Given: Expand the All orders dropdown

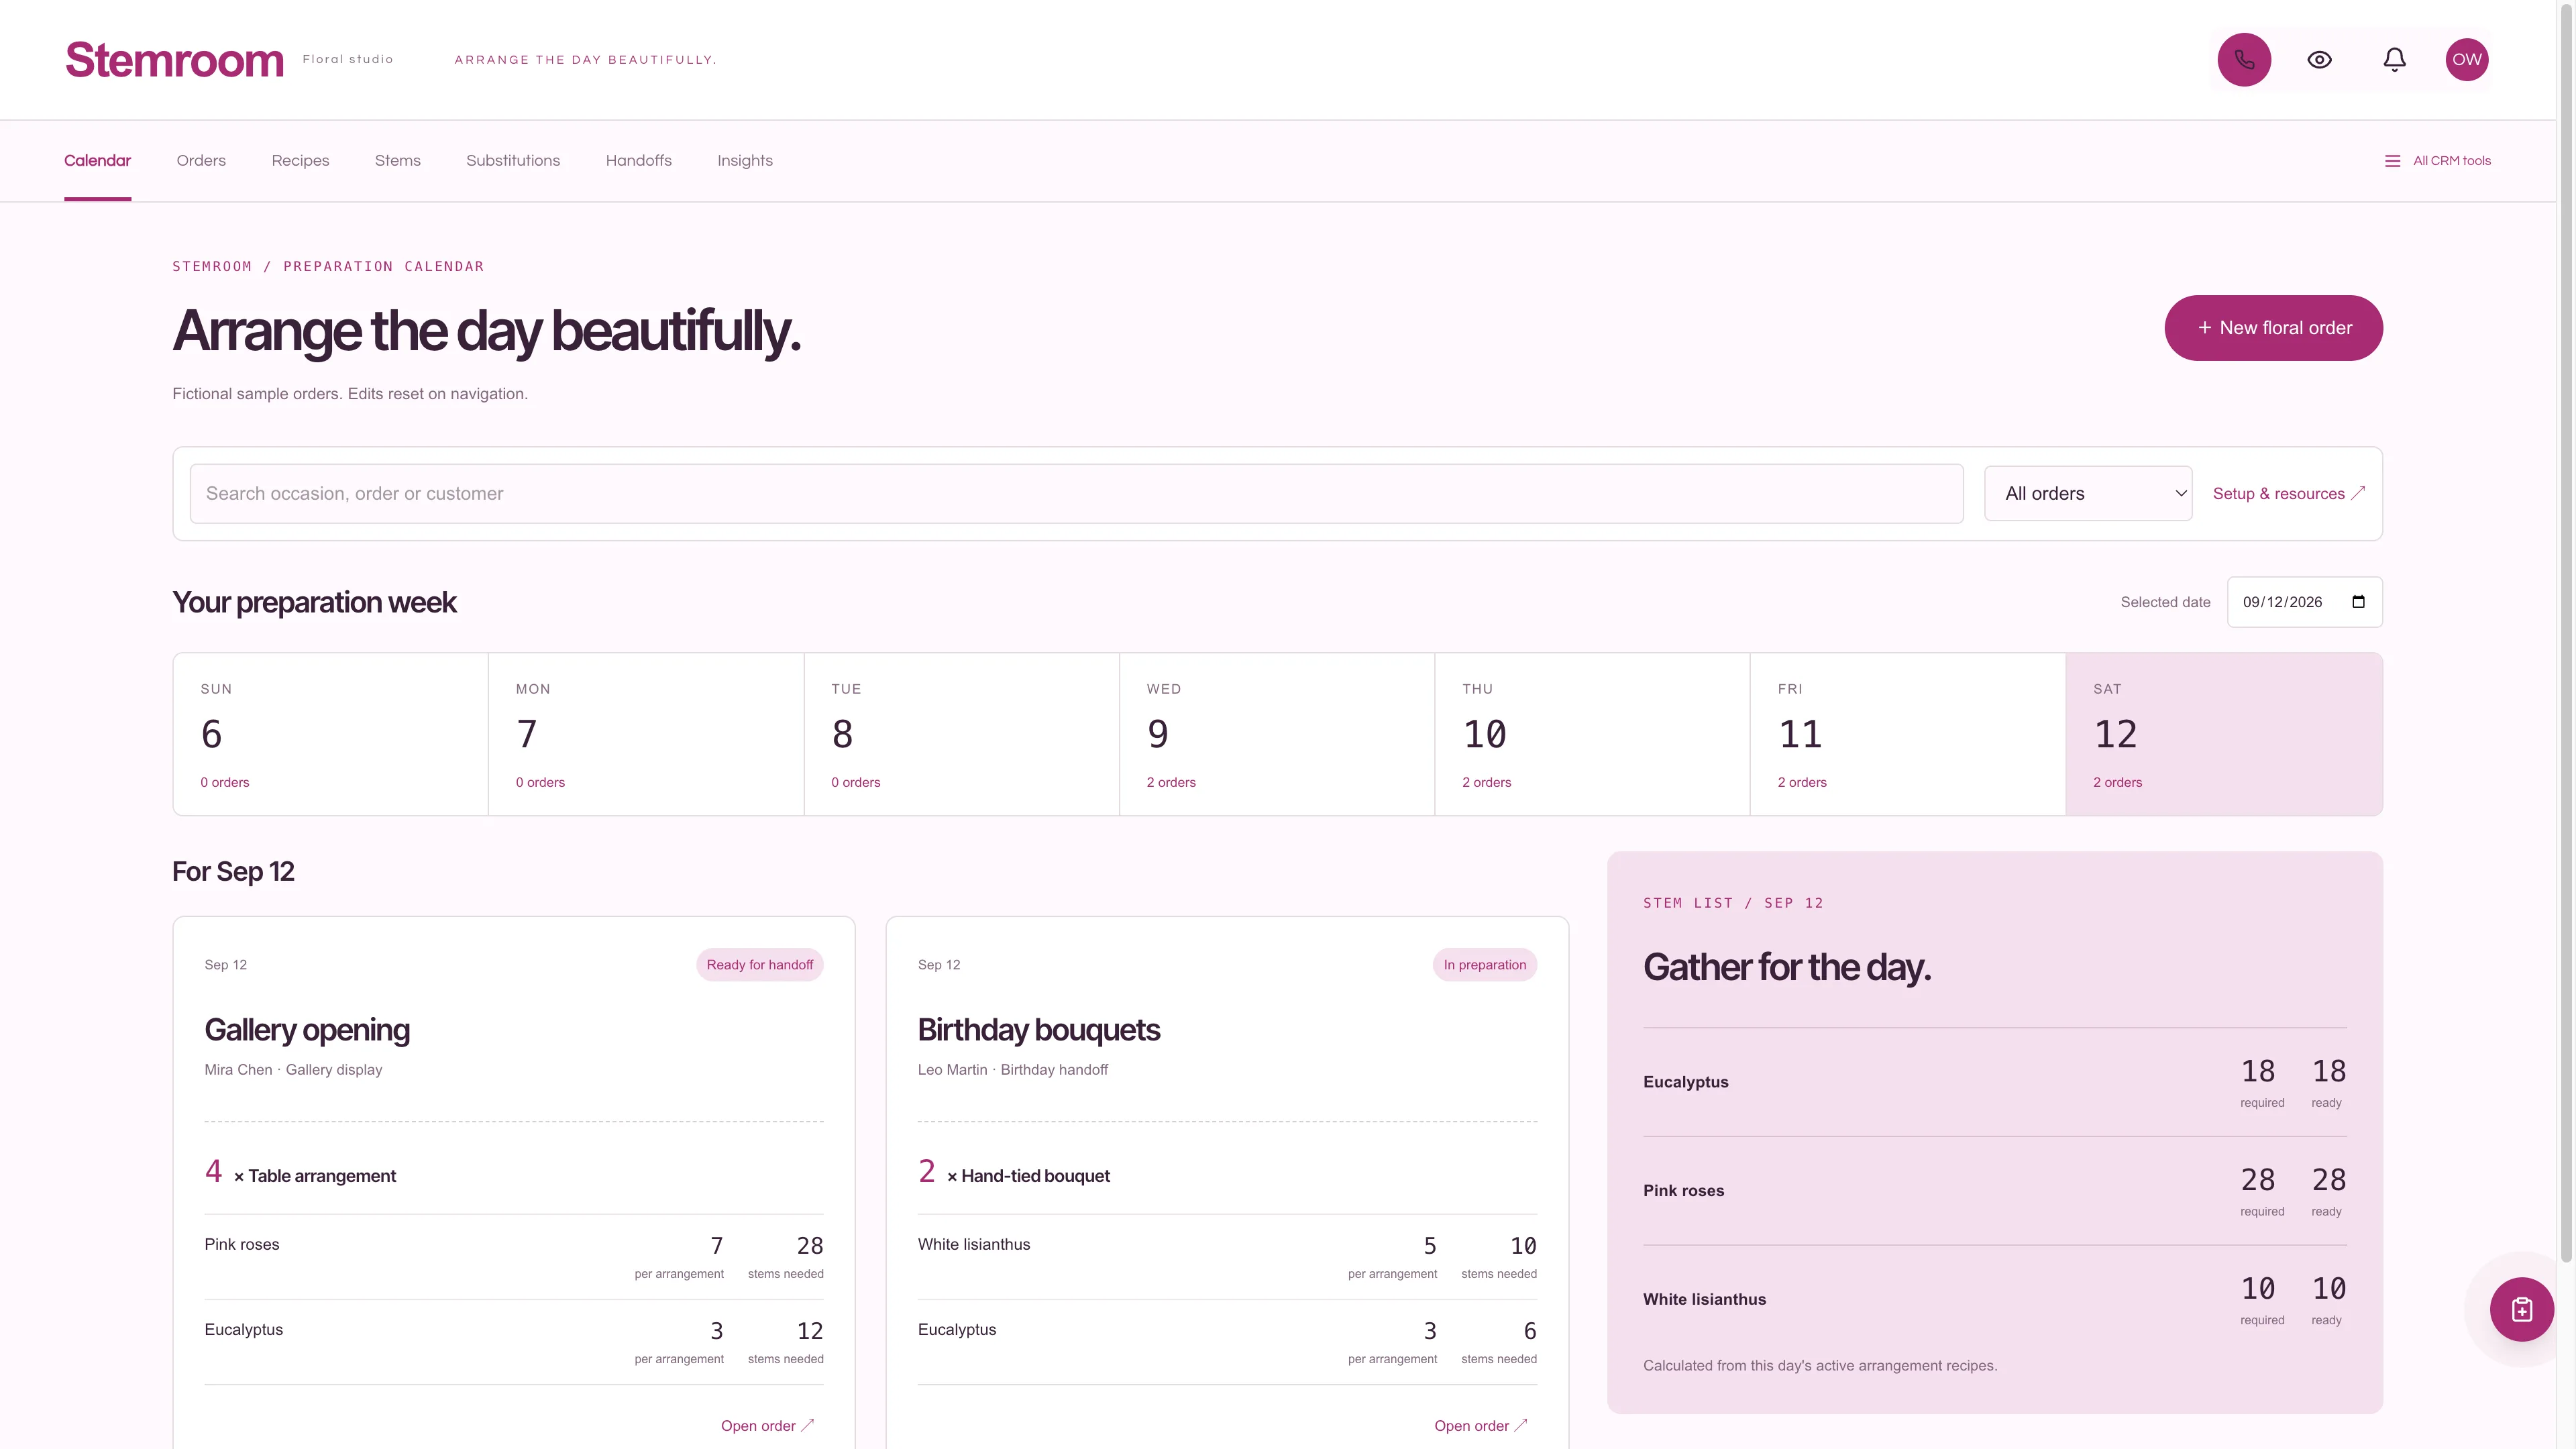Looking at the screenshot, I should tap(2088, 493).
